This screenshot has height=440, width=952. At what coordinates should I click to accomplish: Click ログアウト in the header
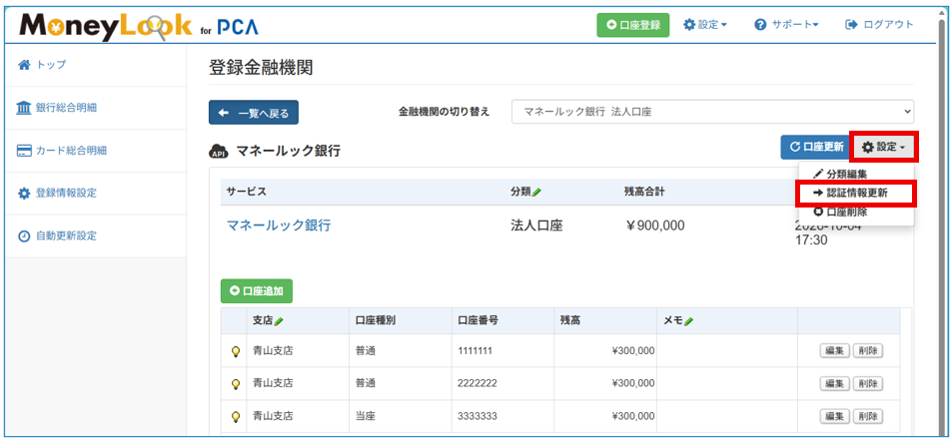pyautogui.click(x=880, y=25)
